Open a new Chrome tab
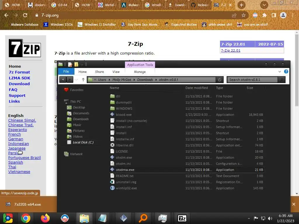This screenshot has width=299, height=224. click(241, 5)
